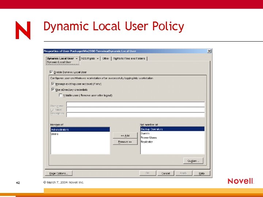The image size is (263, 197).
Task: Open the Custom... dialog button
Action: click(193, 161)
